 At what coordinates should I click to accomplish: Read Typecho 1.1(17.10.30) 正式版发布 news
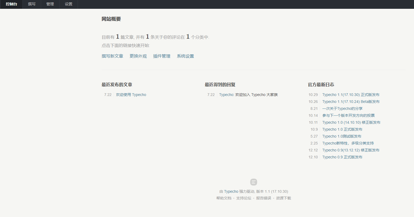pyautogui.click(x=351, y=95)
